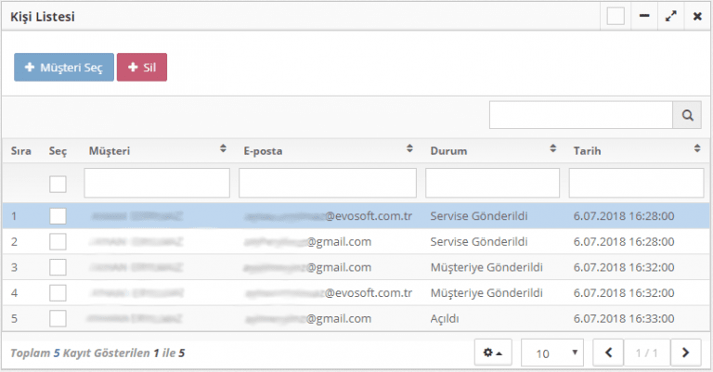Go to the next page arrow
Image resolution: width=713 pixels, height=372 pixels.
pos(685,353)
